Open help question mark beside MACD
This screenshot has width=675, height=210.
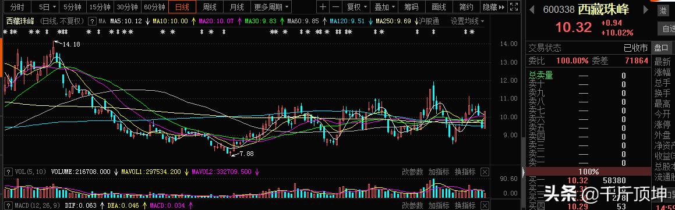[8, 206]
